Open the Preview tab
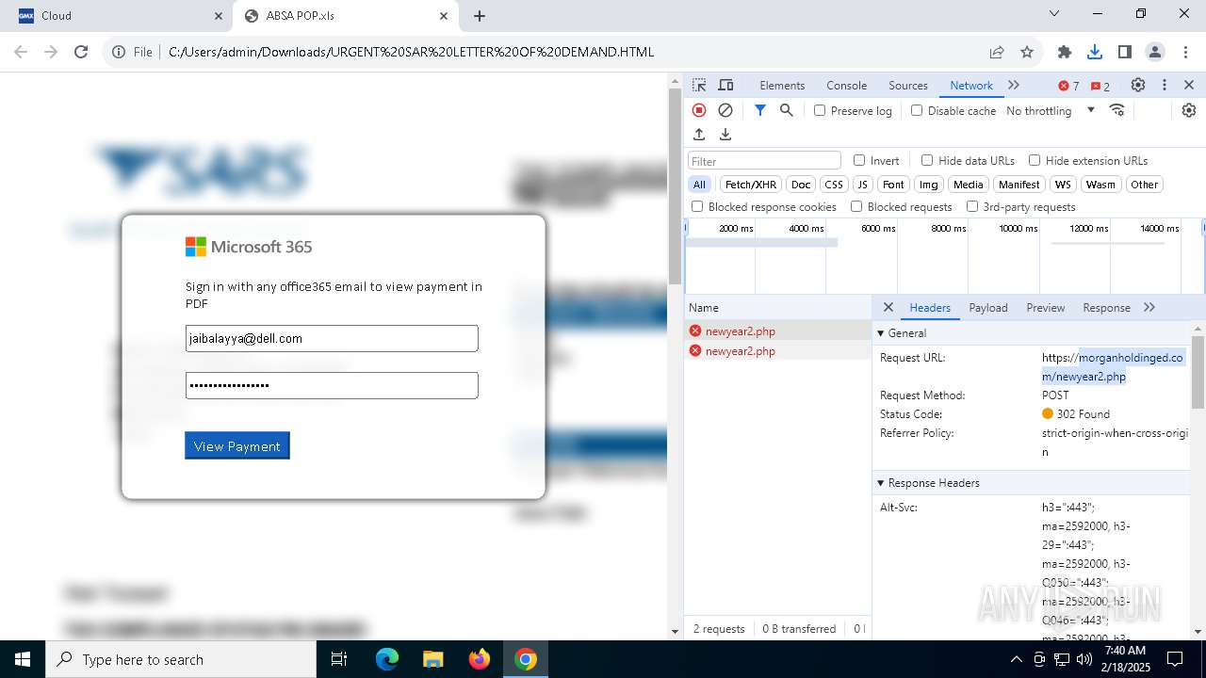1206x678 pixels. pos(1046,308)
